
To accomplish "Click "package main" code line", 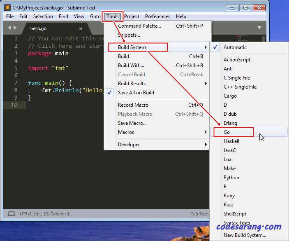I will click(48, 54).
